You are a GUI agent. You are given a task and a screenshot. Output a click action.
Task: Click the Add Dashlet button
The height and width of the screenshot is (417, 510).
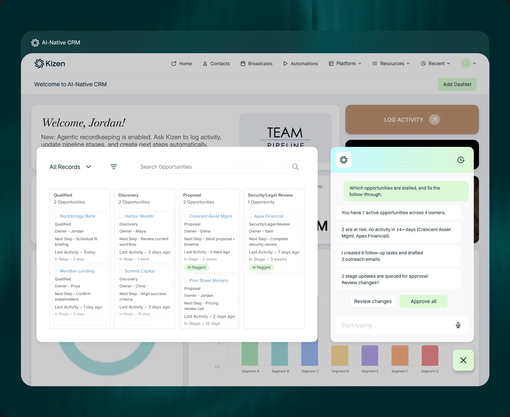[457, 84]
